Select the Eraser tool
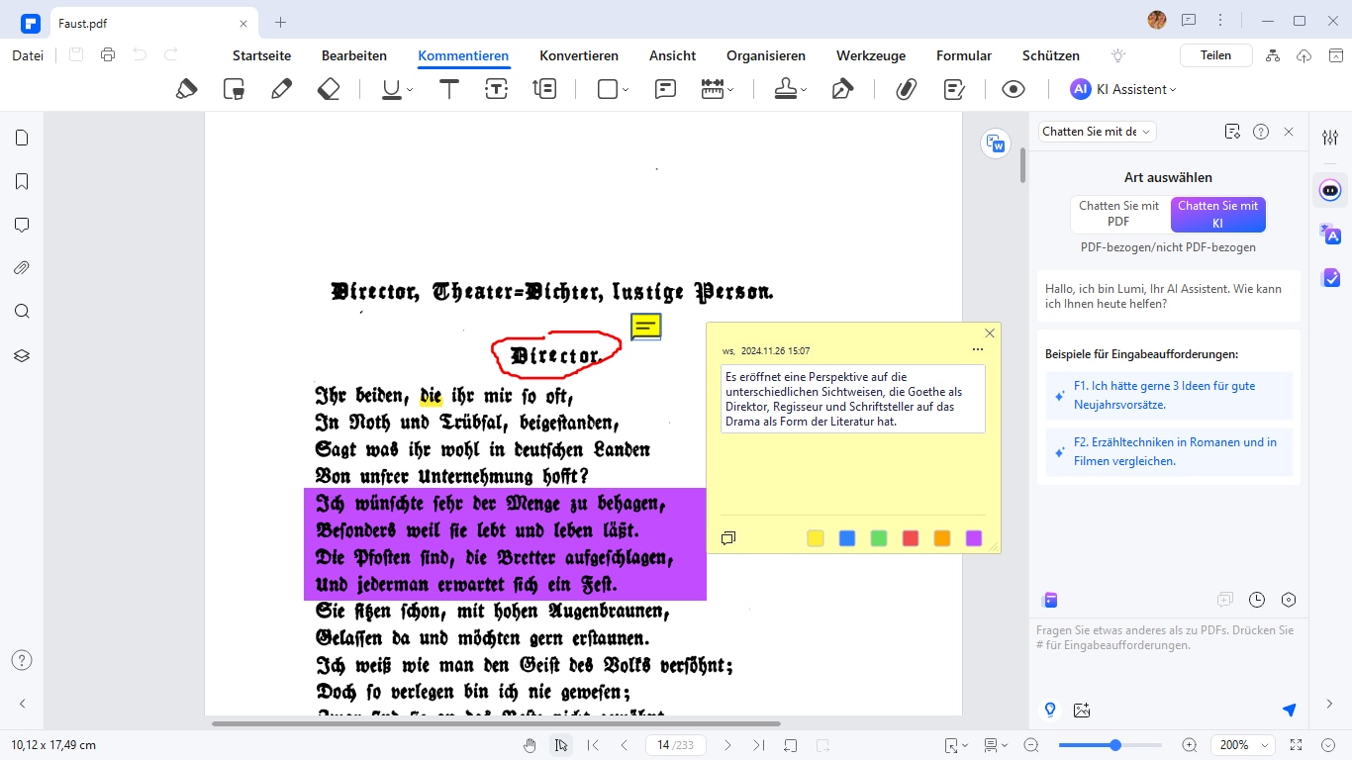The width and height of the screenshot is (1352, 760). [x=329, y=89]
